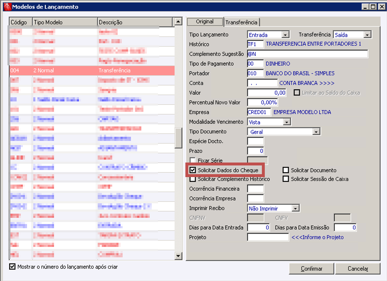Click the Projeto input field
The width and height of the screenshot is (387, 281).
click(268, 237)
